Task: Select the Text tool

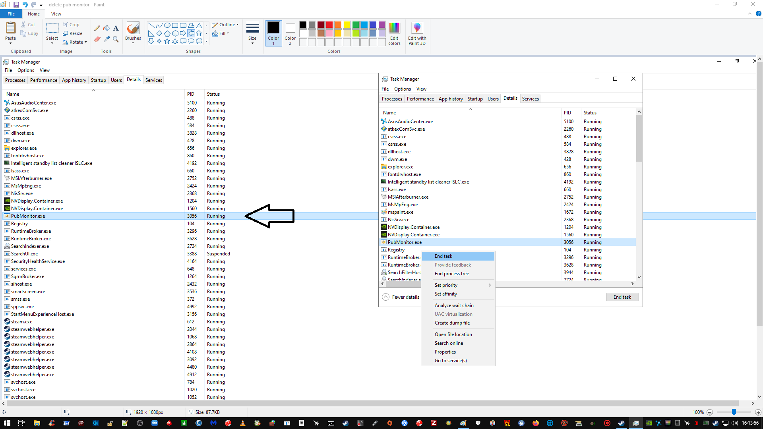Action: click(x=116, y=28)
